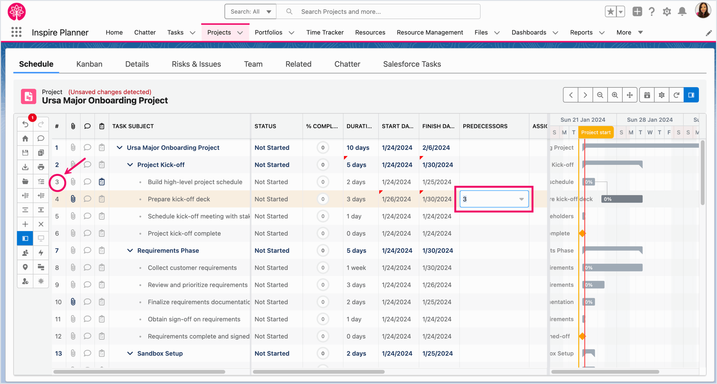Viewport: 717px width, 384px height.
Task: Open the Dashboards menu
Action: (535, 32)
